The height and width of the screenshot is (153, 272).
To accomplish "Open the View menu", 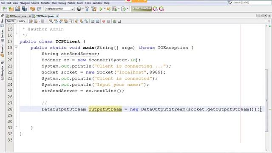I will pyautogui.click(x=15, y=3).
